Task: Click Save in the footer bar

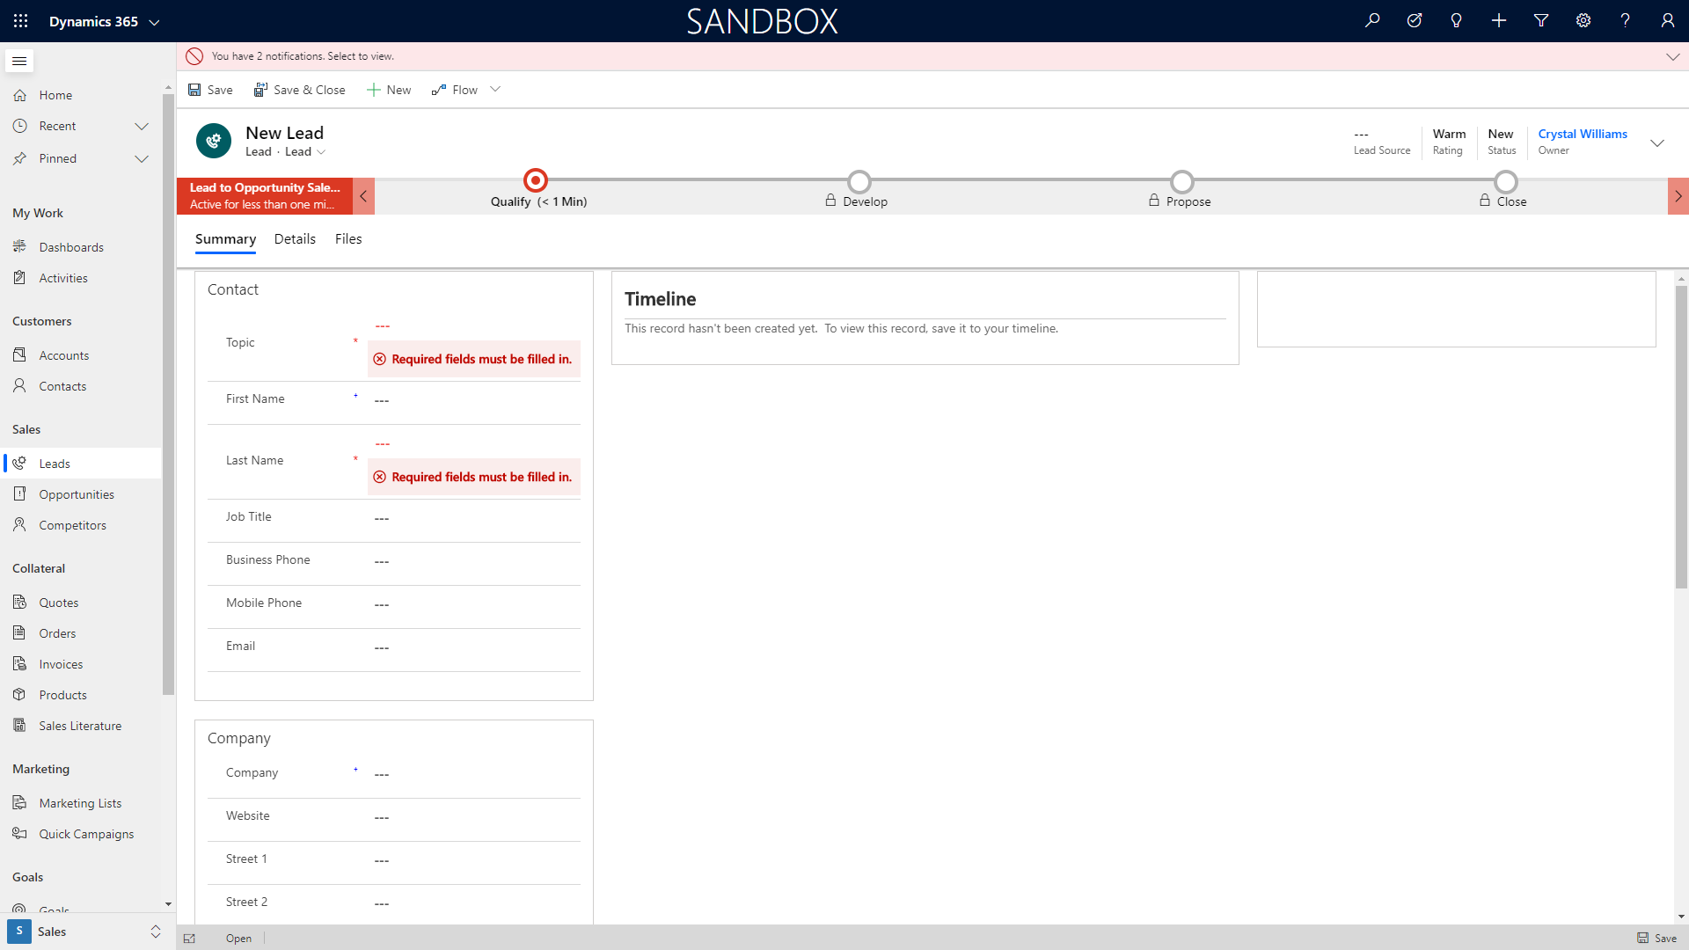Action: pyautogui.click(x=1656, y=939)
